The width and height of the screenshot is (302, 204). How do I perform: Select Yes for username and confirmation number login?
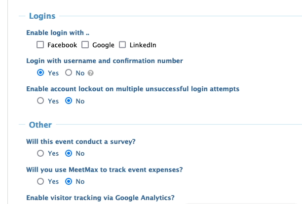point(41,73)
